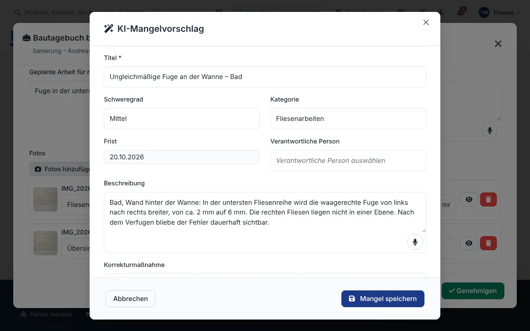The height and width of the screenshot is (331, 530).
Task: Click the search magnifier icon
Action: coord(18,12)
